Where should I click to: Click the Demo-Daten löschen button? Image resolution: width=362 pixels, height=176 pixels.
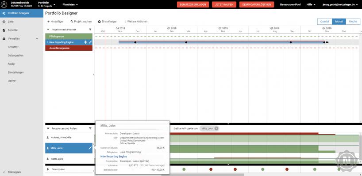[257, 4]
